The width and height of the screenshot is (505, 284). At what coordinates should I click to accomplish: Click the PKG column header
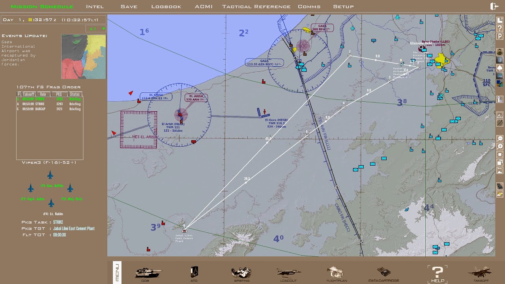[59, 94]
